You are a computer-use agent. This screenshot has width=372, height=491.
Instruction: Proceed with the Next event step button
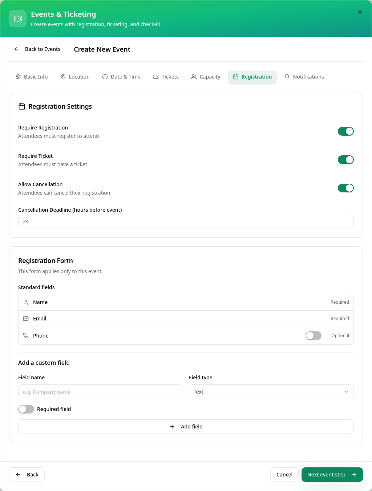click(332, 475)
